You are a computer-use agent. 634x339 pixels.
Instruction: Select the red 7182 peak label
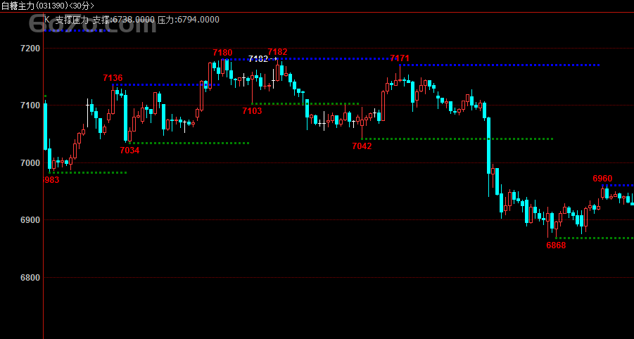[277, 52]
